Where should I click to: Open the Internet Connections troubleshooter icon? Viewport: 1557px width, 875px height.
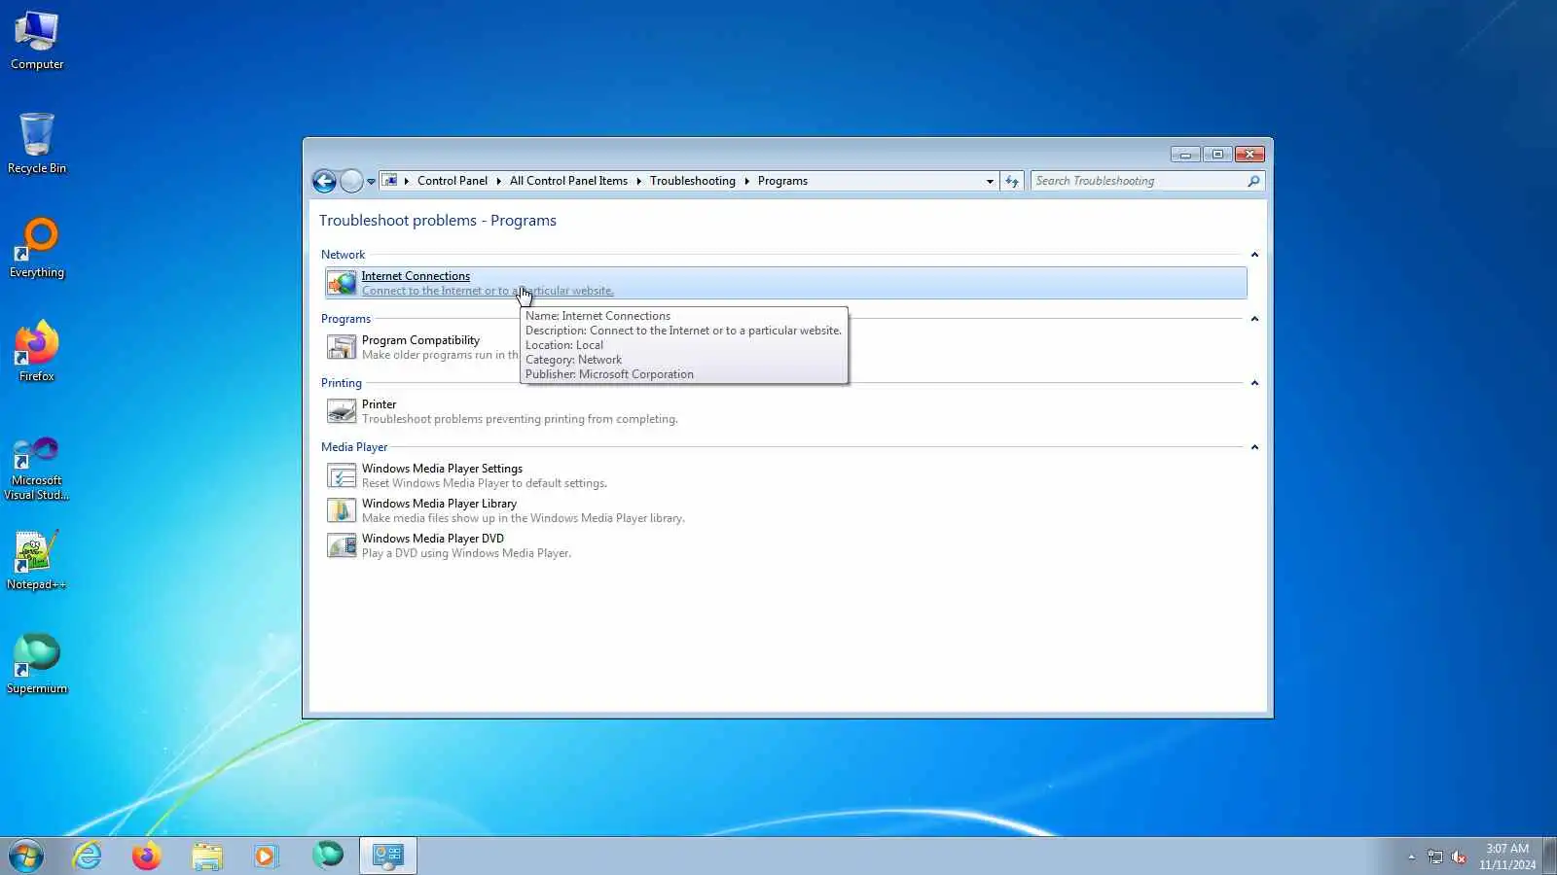(342, 283)
